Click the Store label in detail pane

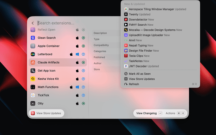[x=97, y=70]
